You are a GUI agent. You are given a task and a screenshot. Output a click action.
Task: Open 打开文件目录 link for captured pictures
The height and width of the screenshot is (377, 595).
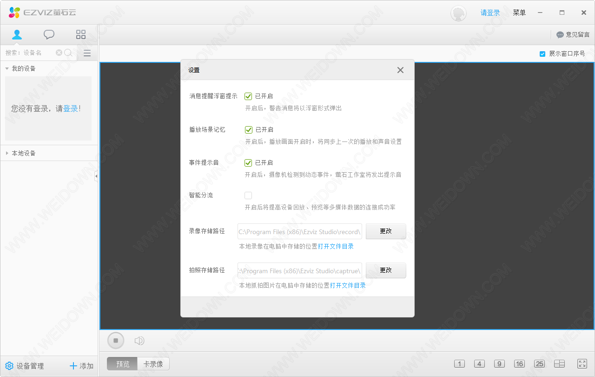[348, 286]
